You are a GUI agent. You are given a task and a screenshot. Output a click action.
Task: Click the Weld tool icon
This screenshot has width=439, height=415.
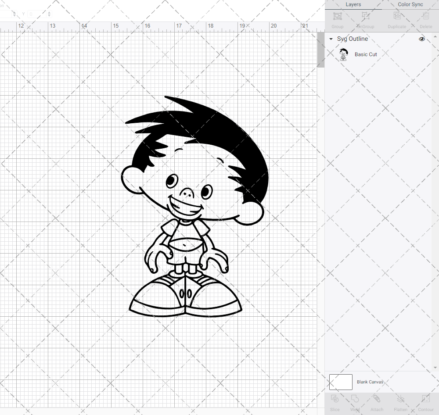(355, 399)
